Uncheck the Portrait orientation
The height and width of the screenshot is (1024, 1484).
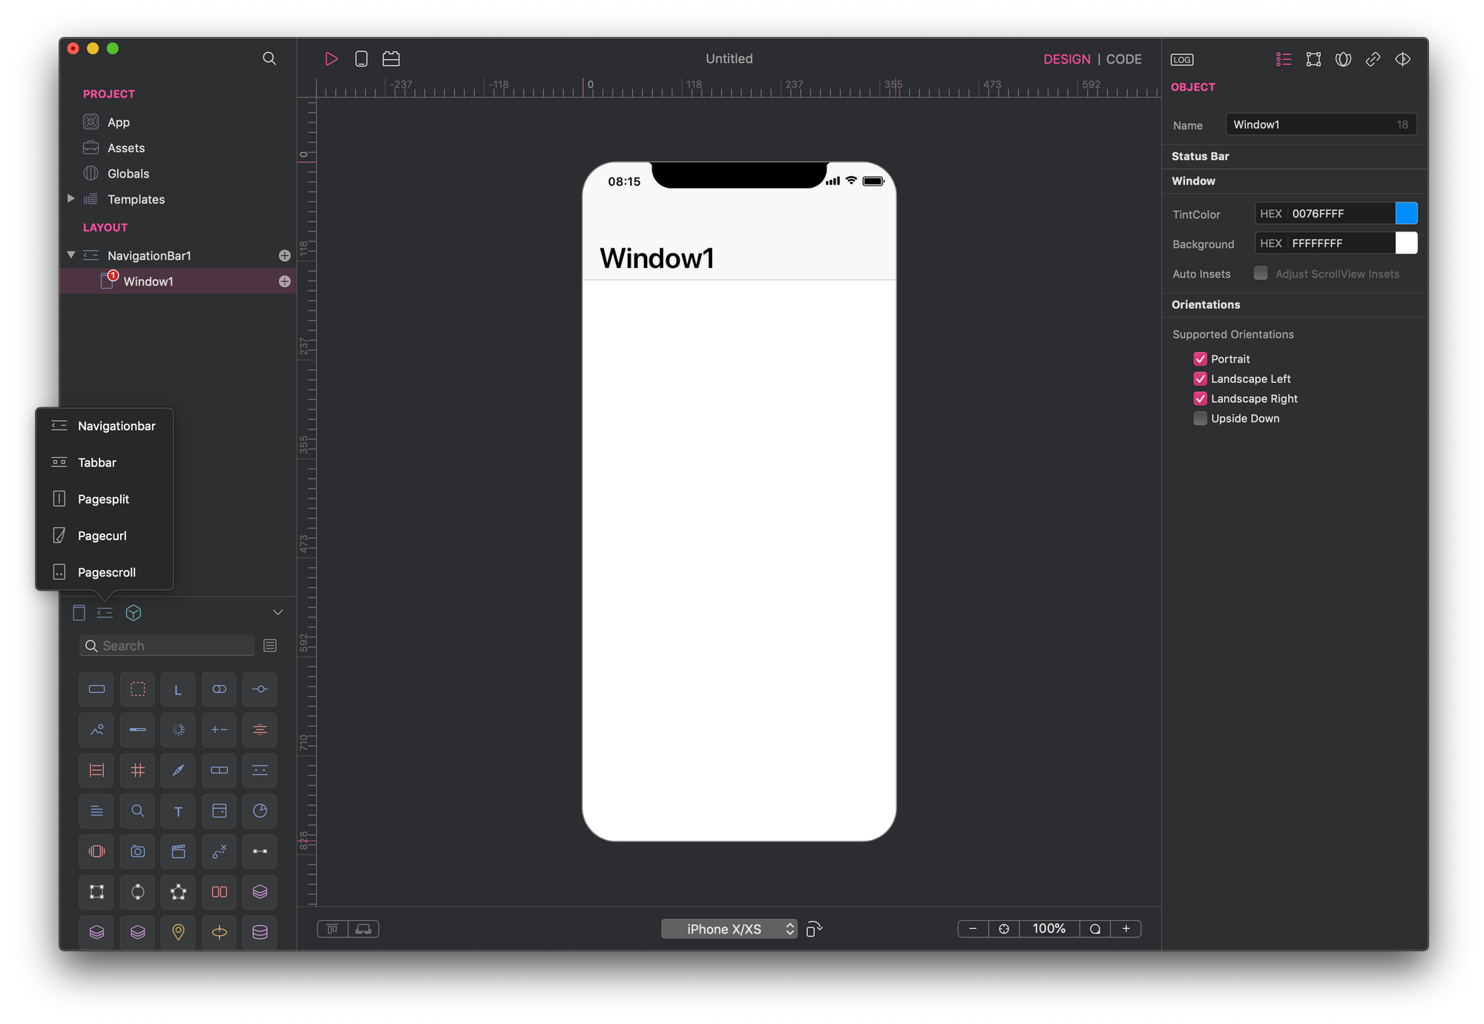click(x=1200, y=359)
